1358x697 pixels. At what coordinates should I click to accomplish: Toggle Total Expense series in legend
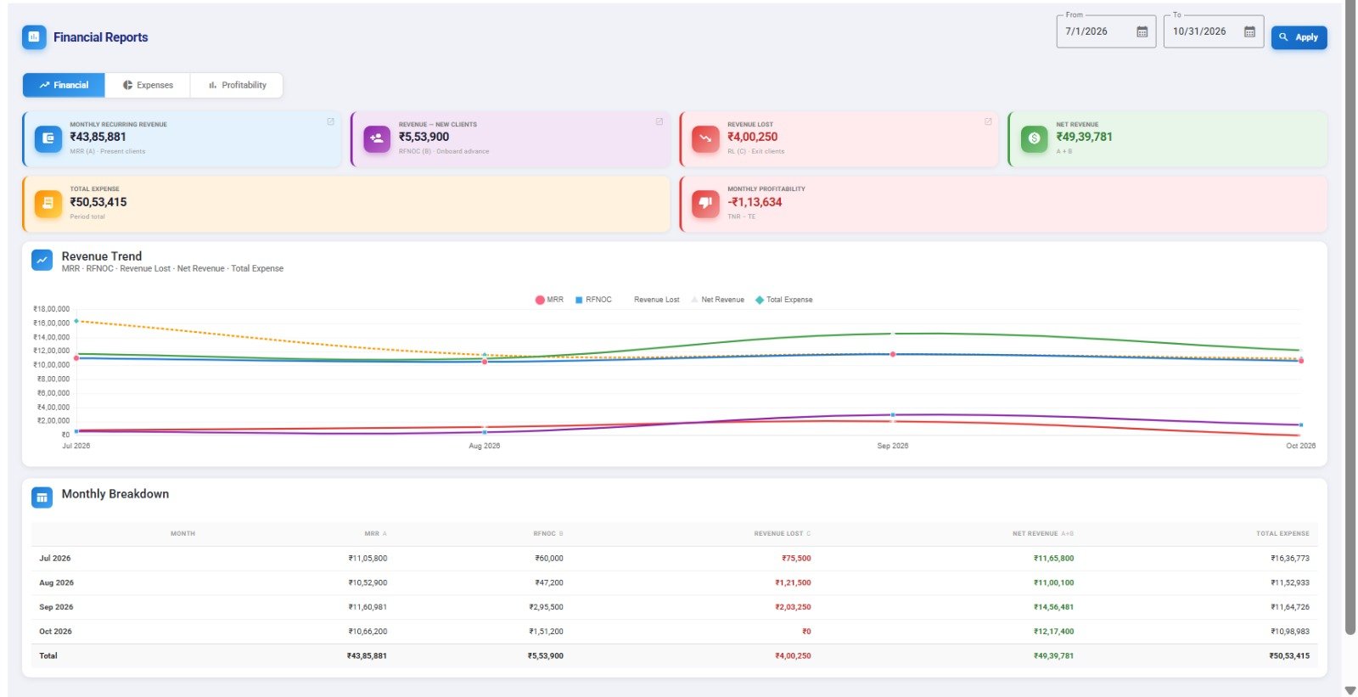pyautogui.click(x=783, y=300)
